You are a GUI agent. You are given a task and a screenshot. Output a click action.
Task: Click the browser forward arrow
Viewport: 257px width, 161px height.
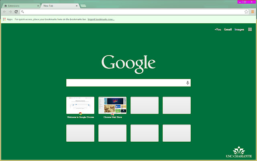tap(10, 12)
